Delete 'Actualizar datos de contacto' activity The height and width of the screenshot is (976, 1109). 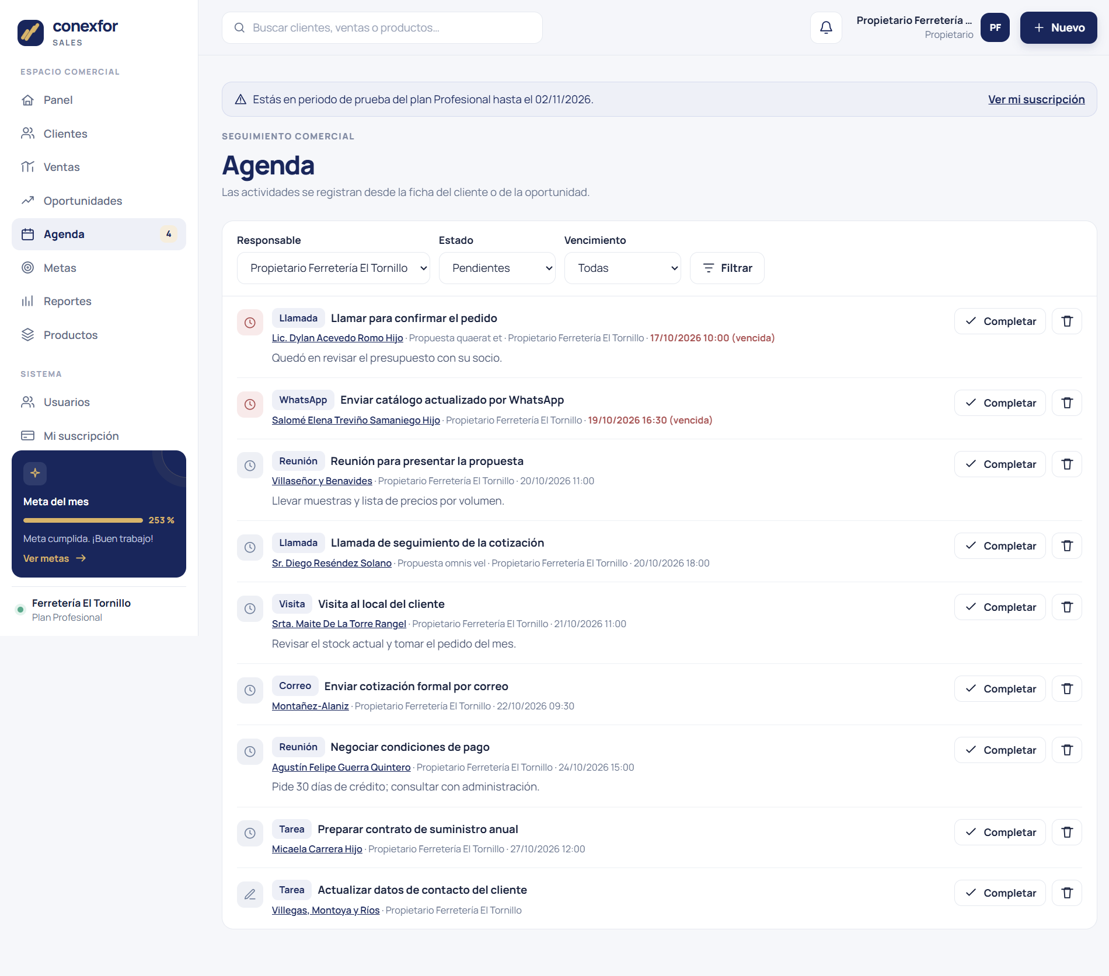coord(1067,893)
